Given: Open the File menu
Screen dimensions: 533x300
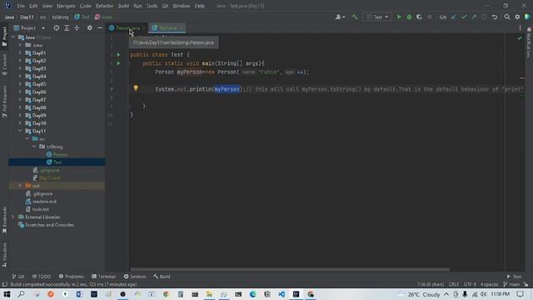Looking at the screenshot, I should coord(21,6).
